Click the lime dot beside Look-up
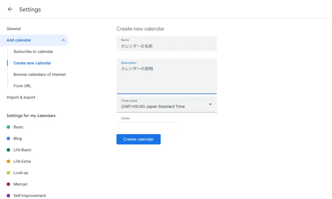Viewport: 332px width, 199px height. click(9, 172)
